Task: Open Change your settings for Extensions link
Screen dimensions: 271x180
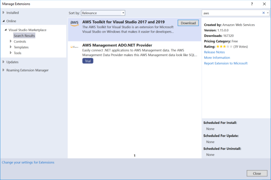Action: coord(28,162)
